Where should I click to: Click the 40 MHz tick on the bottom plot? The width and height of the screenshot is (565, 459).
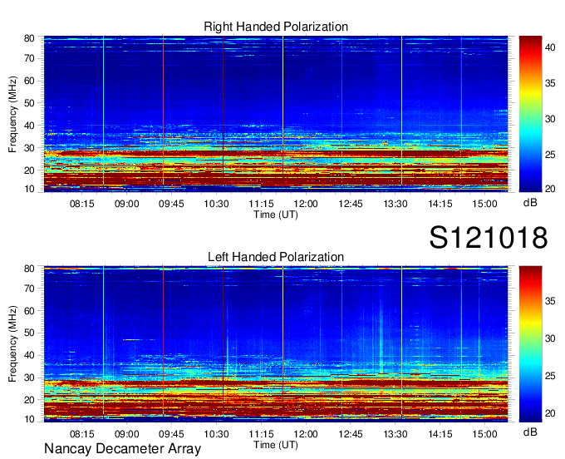29,355
